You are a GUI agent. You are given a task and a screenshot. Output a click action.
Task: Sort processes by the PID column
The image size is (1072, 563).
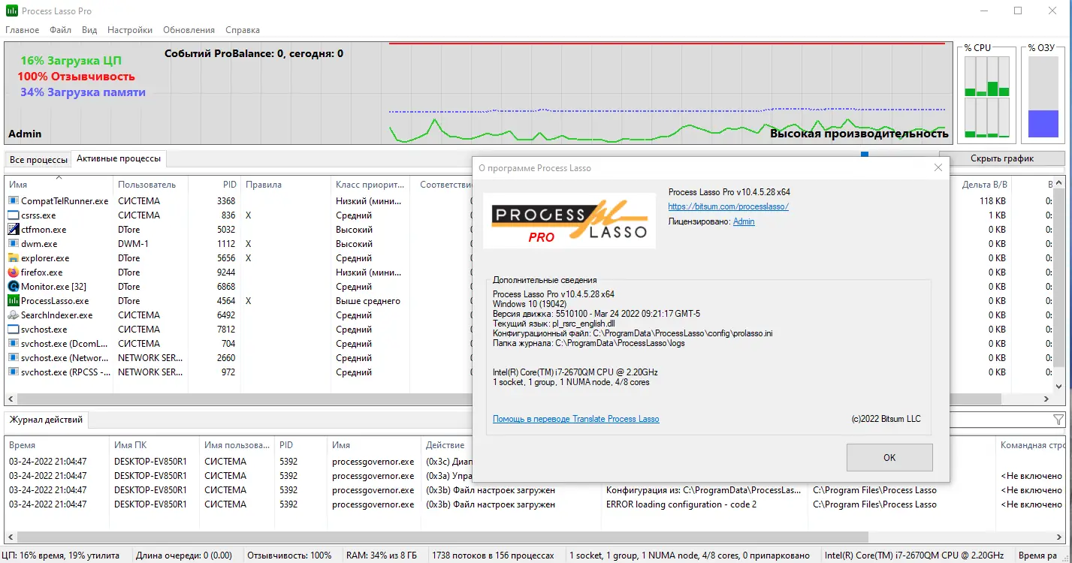pos(214,185)
